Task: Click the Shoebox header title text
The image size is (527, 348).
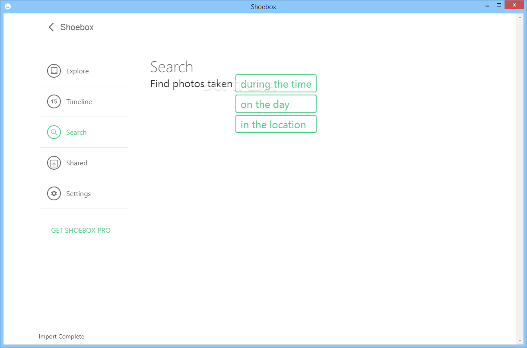Action: (x=77, y=27)
